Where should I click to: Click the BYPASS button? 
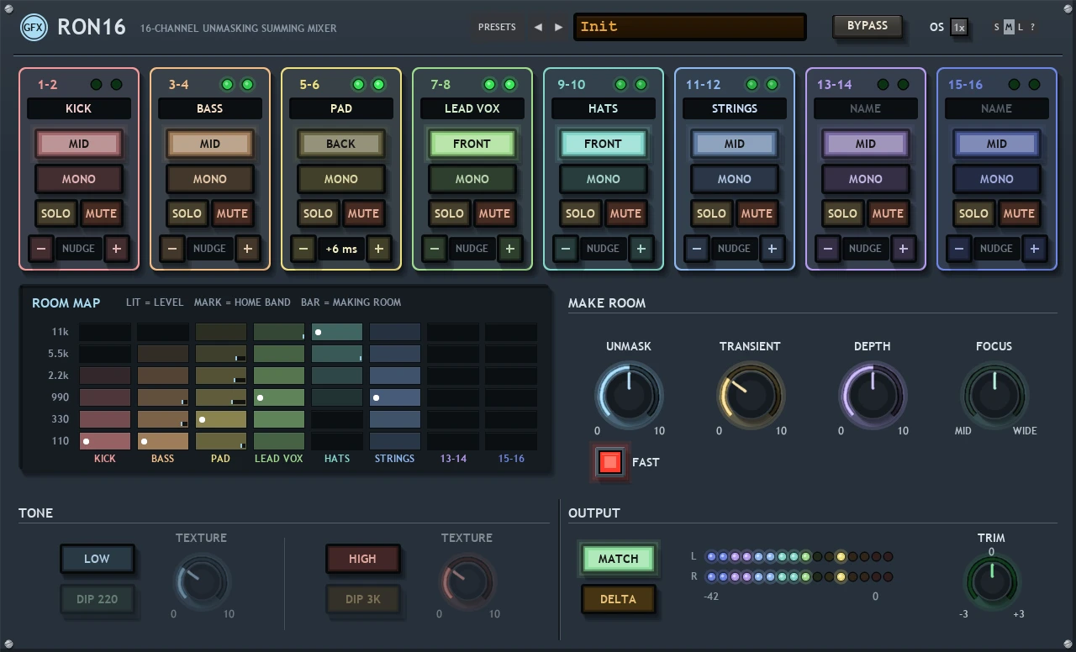(868, 26)
